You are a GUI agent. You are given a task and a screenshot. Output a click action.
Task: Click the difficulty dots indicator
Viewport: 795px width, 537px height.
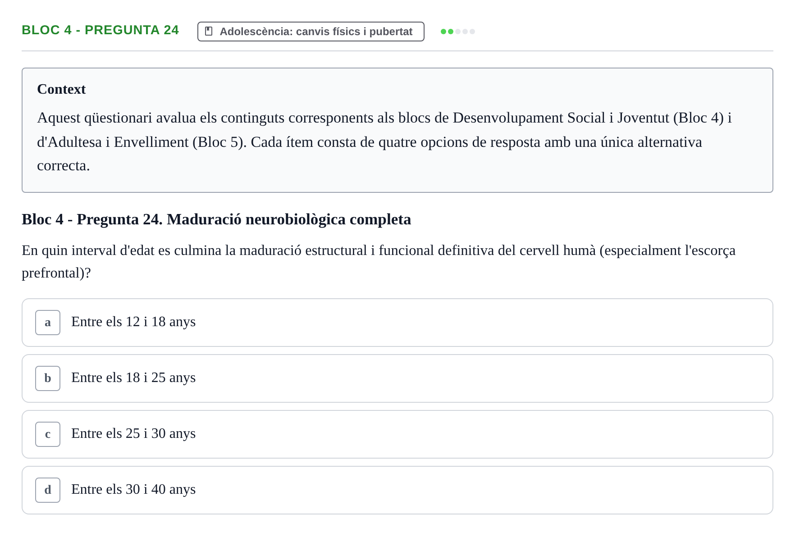point(458,32)
